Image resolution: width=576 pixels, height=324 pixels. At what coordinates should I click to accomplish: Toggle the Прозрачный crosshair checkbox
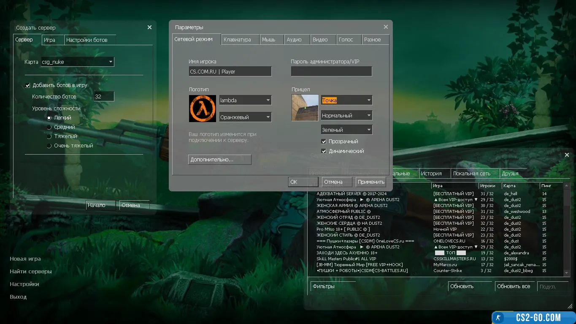click(324, 142)
